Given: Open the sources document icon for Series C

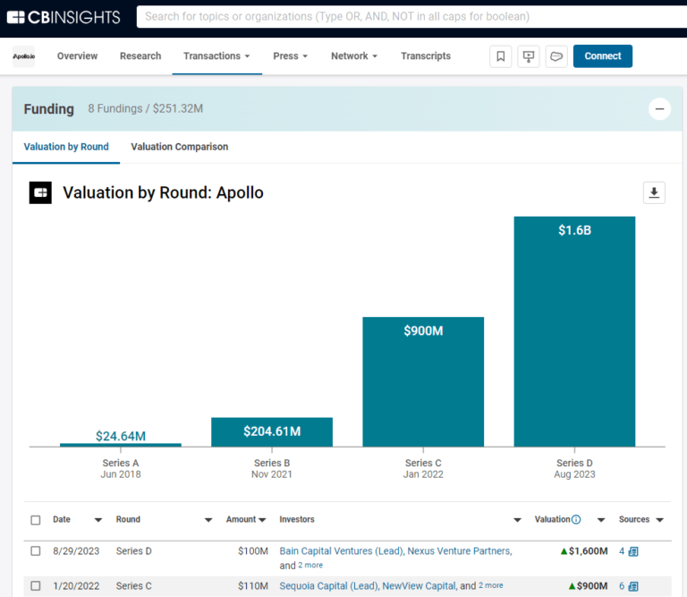Looking at the screenshot, I should [x=633, y=586].
